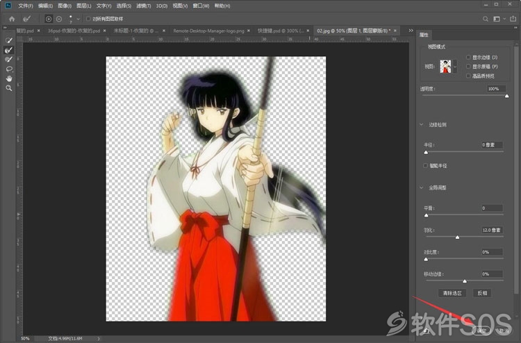Click the 清除选区 button
521x343 pixels.
click(452, 293)
